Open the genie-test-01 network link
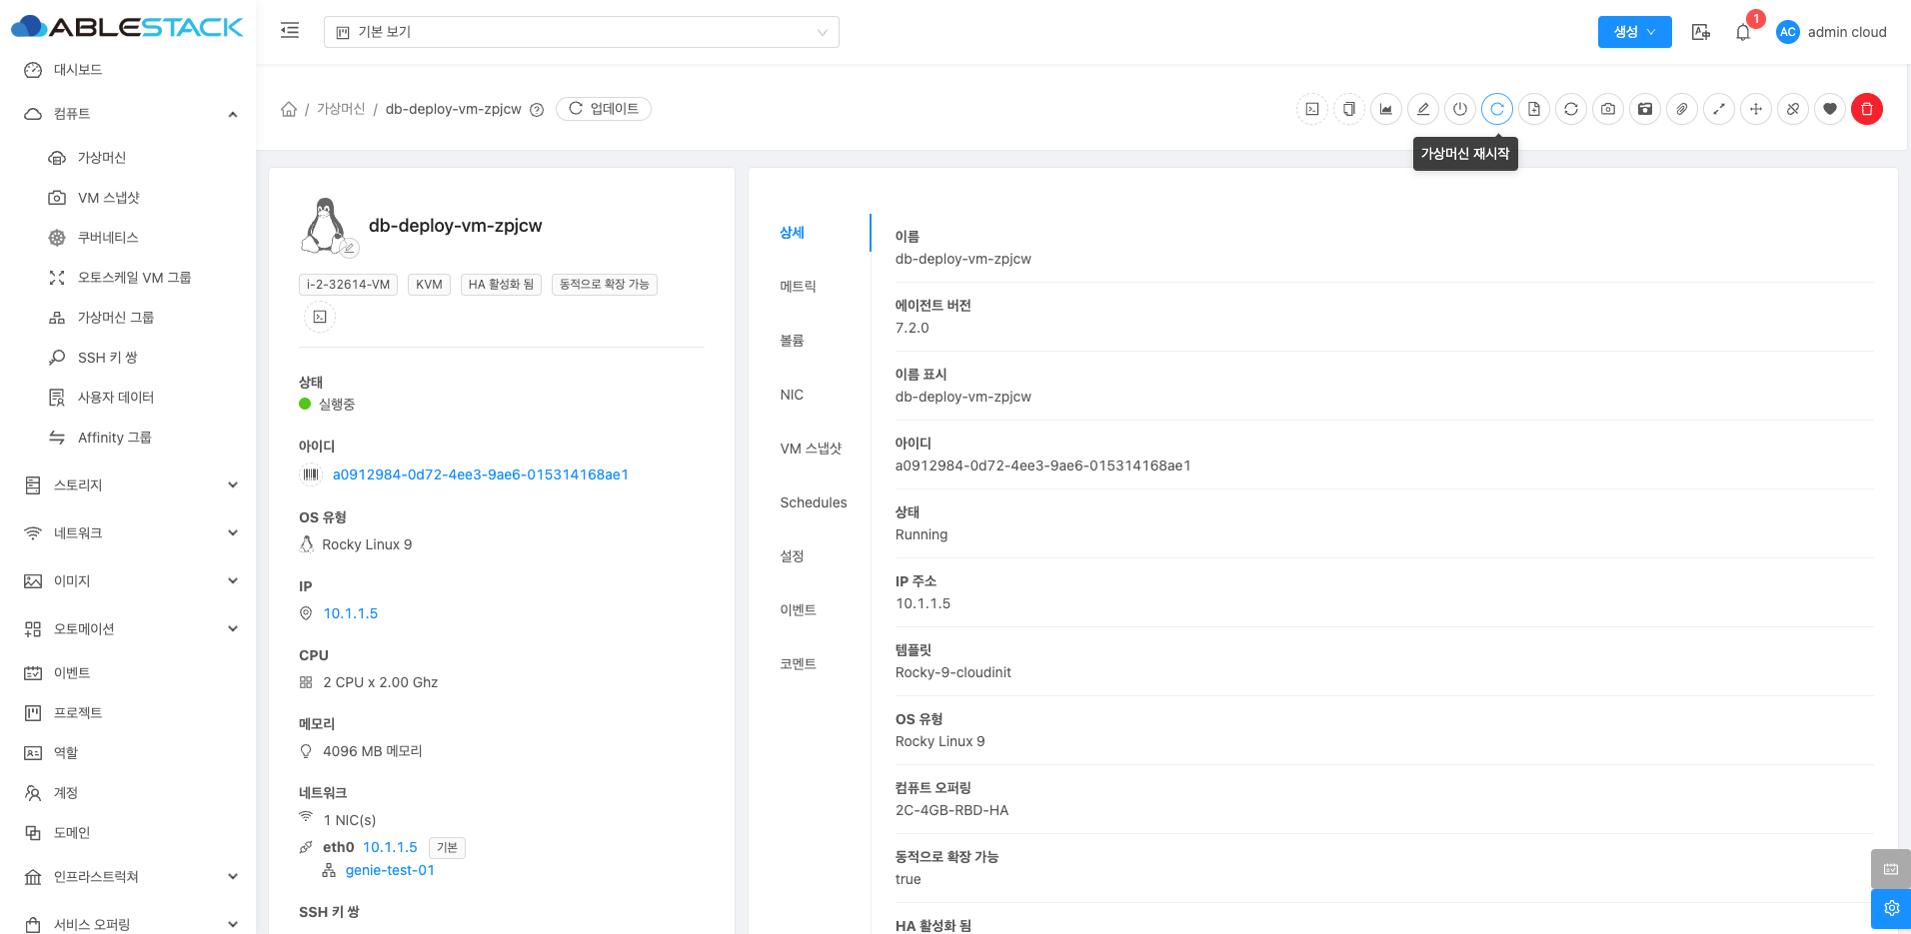The width and height of the screenshot is (1911, 934). (390, 870)
